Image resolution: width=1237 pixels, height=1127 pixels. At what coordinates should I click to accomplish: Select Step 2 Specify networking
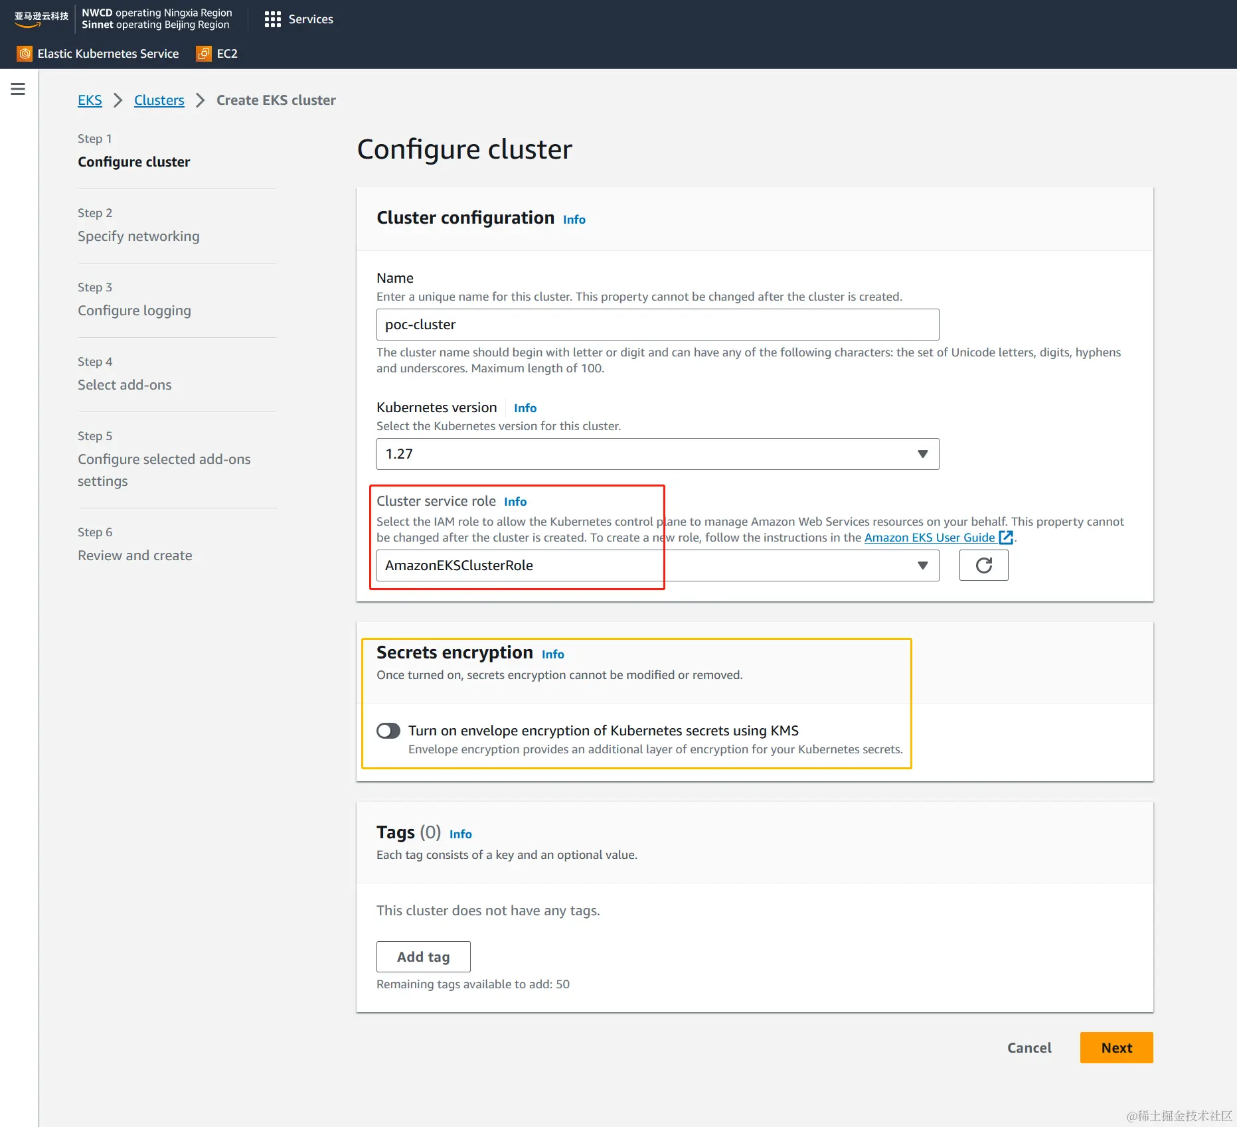point(139,236)
